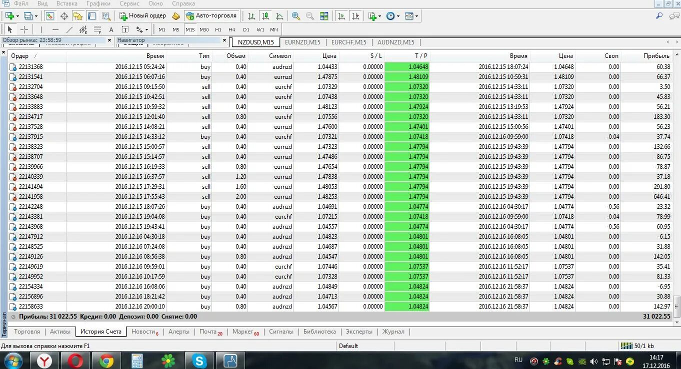Draw a vertical line tool
Image resolution: width=681 pixels, height=369 pixels.
click(x=41, y=29)
